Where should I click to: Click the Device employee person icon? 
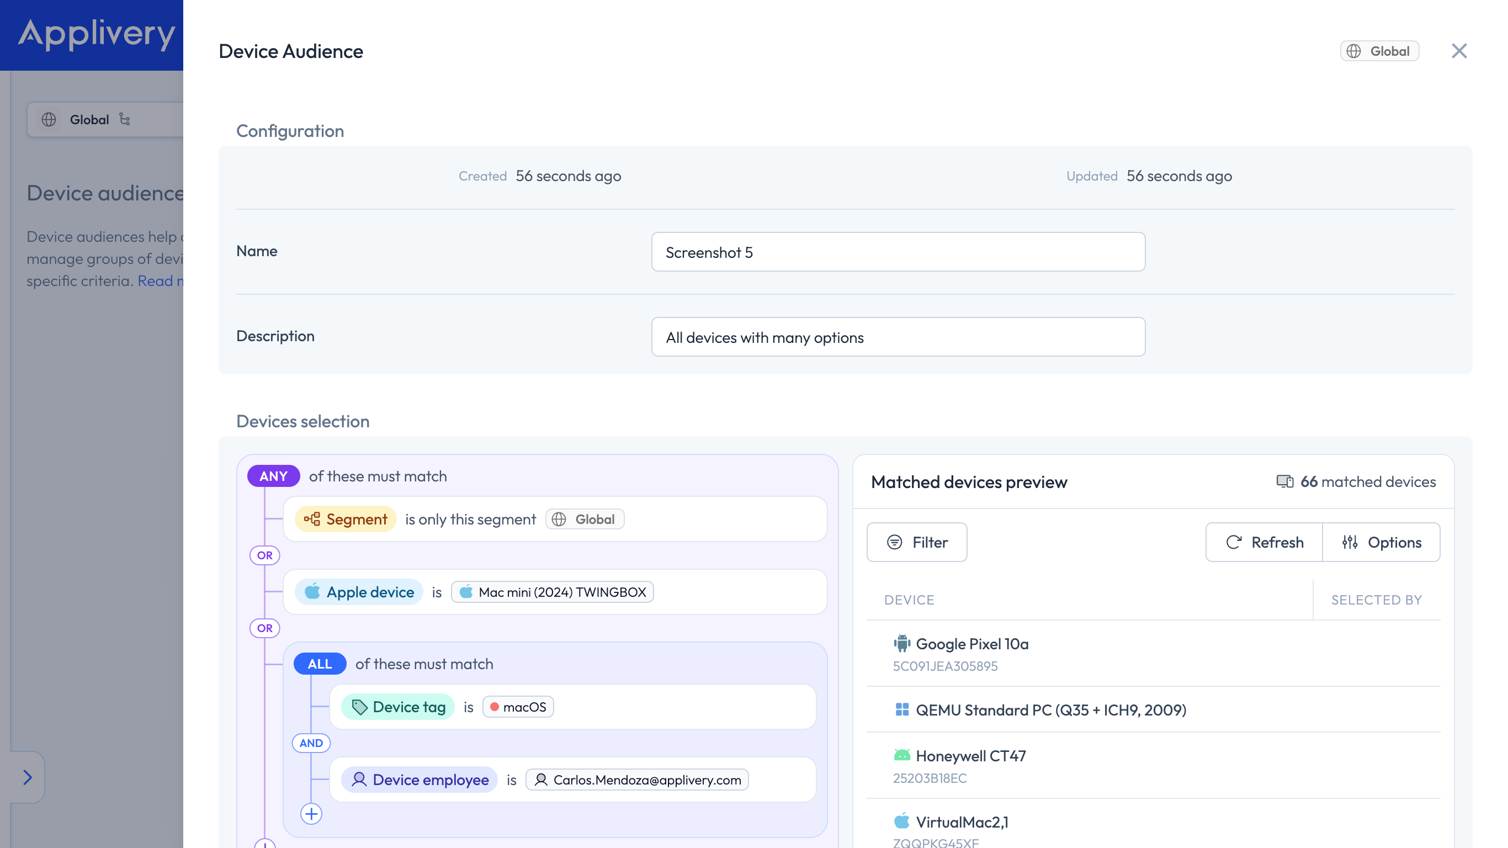pyautogui.click(x=359, y=780)
